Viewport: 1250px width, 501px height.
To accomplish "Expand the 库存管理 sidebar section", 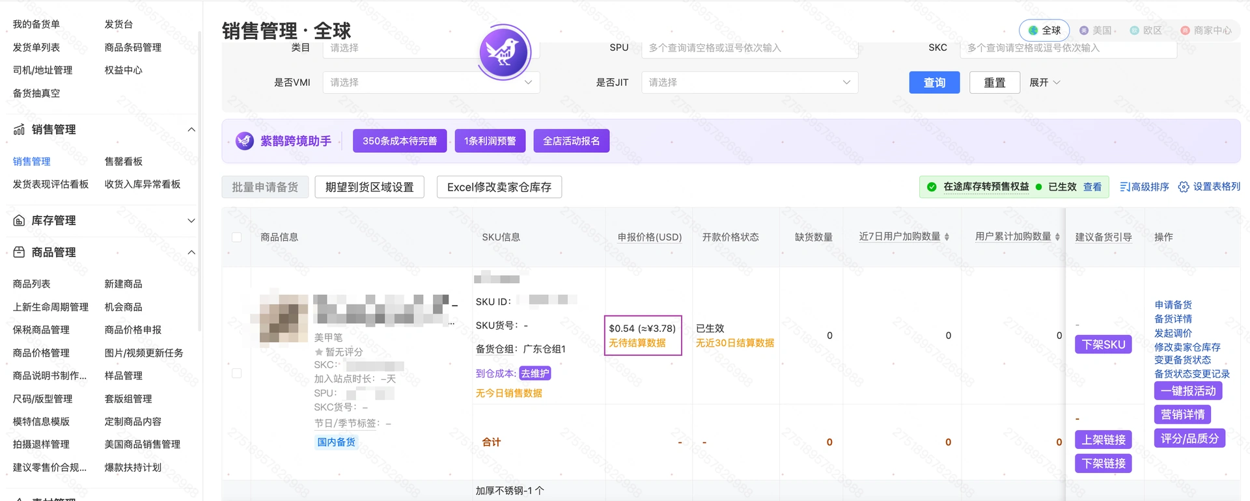I will coord(191,221).
